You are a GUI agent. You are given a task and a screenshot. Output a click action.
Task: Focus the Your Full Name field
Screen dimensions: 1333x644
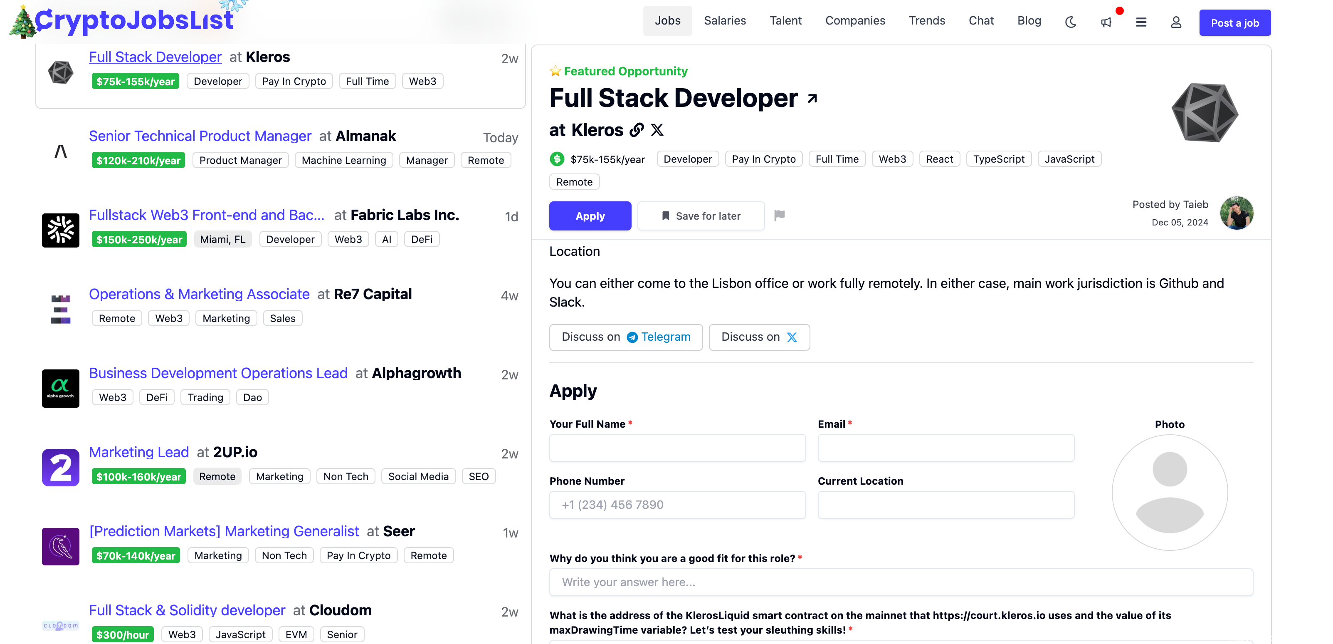[677, 448]
